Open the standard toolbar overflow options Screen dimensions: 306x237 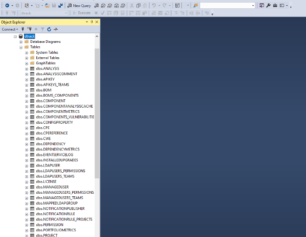291,7
